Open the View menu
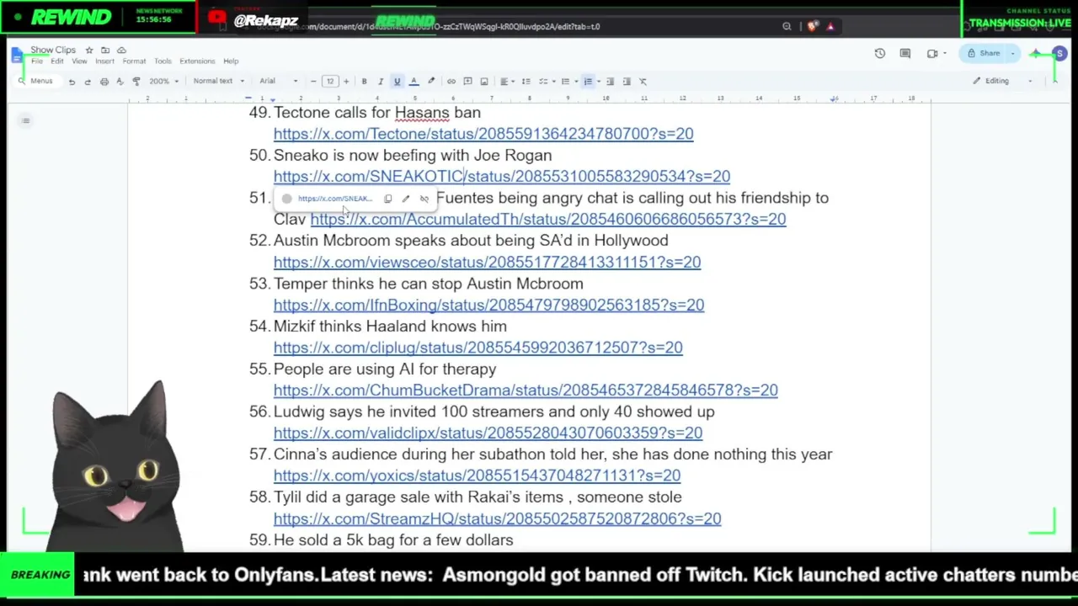This screenshot has width=1078, height=606. pos(79,61)
